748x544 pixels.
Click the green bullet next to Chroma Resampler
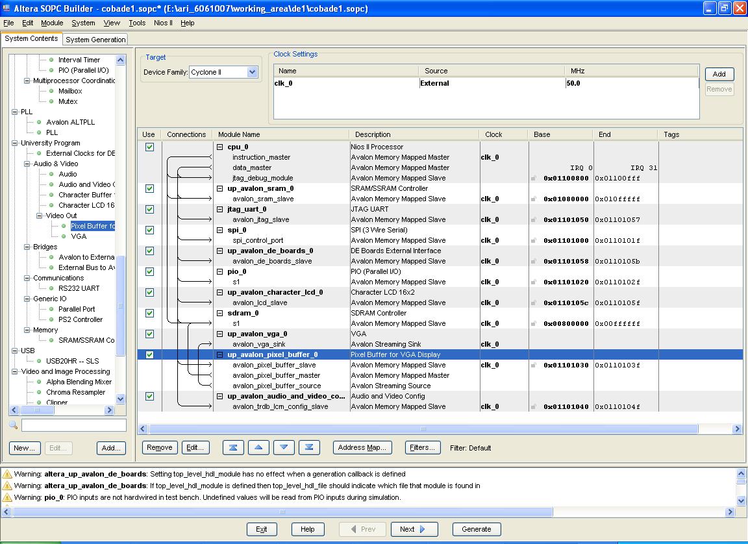coord(39,392)
